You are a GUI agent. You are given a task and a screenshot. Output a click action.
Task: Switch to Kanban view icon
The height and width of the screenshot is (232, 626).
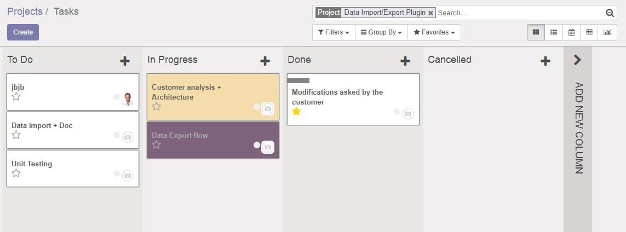536,32
